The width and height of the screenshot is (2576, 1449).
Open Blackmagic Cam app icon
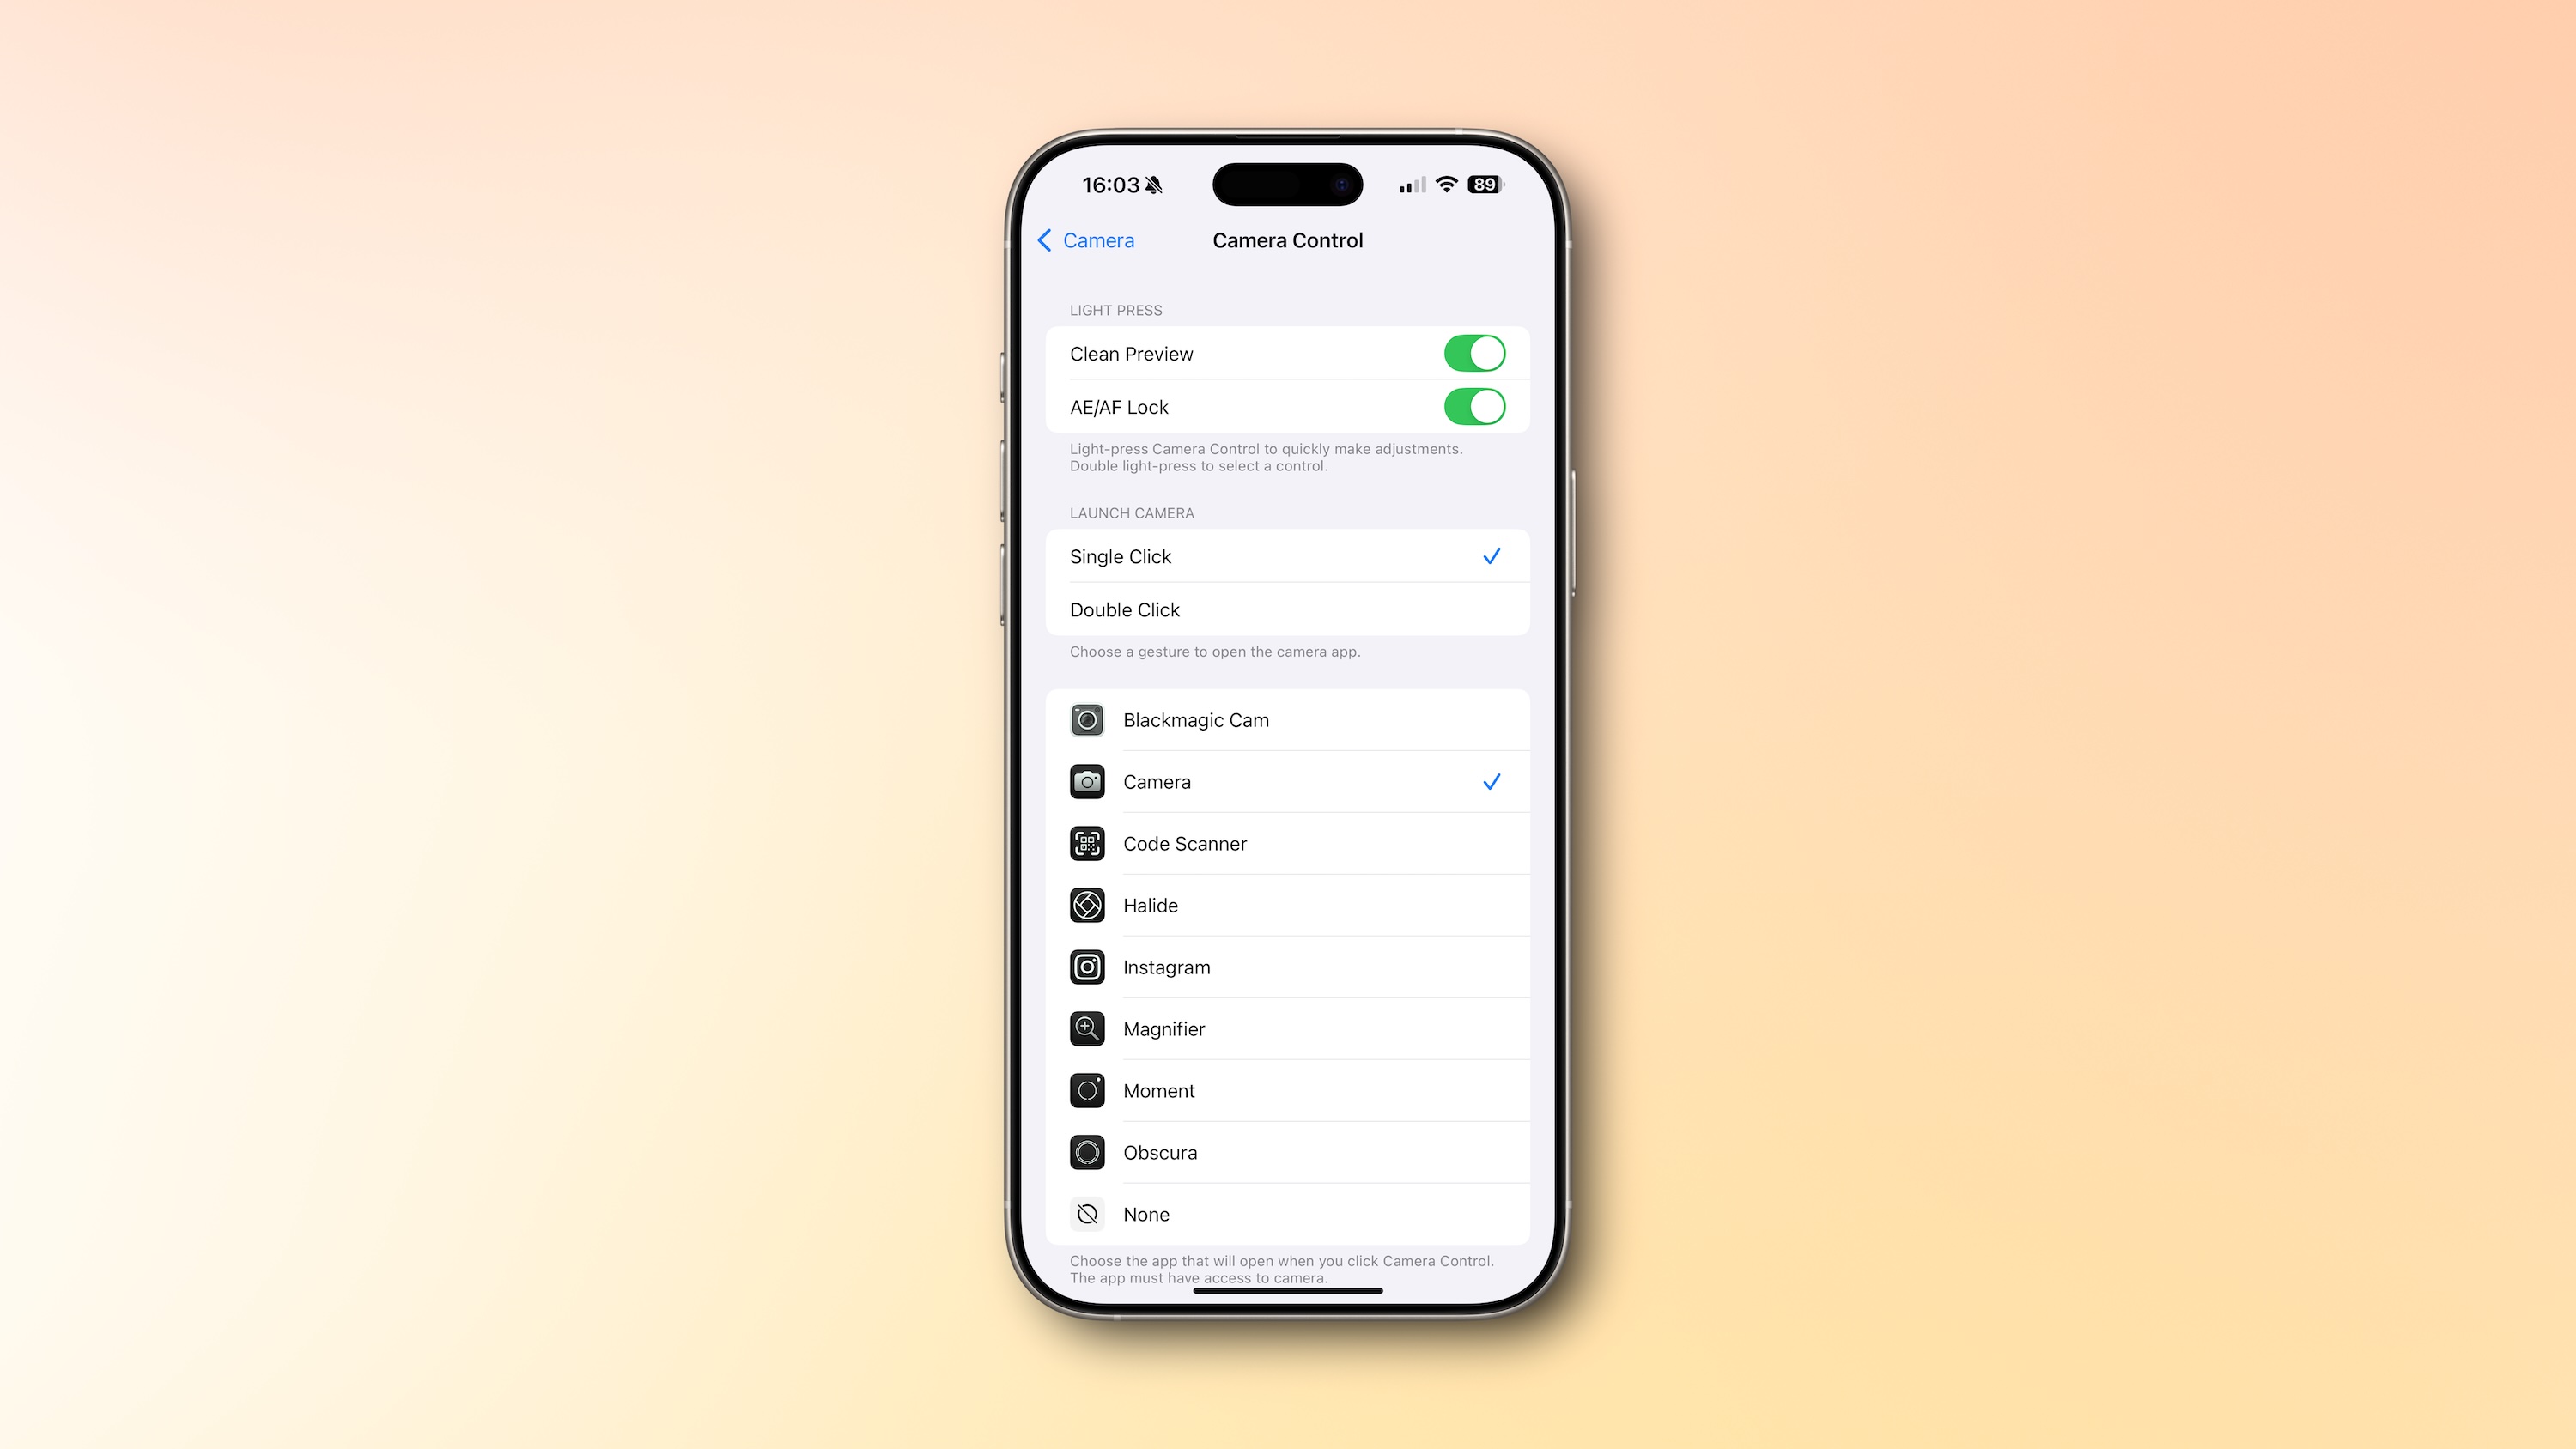click(1086, 718)
